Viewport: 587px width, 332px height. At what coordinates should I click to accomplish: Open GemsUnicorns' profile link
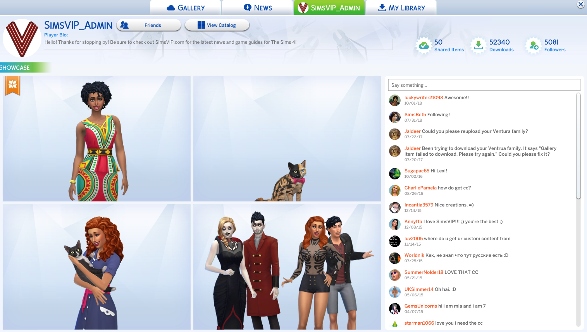(421, 306)
